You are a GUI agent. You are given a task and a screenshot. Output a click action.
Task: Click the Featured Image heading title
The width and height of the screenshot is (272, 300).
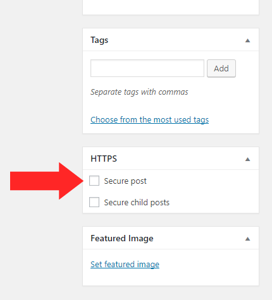[x=122, y=238]
